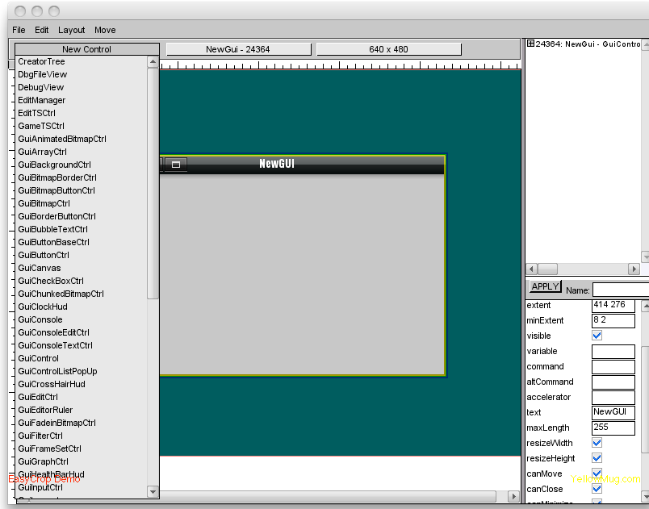
Task: Open the NewGui - 24364 selector dropdown
Action: pyautogui.click(x=238, y=49)
